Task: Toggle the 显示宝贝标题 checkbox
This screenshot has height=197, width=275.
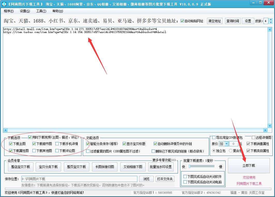Action: (124, 144)
